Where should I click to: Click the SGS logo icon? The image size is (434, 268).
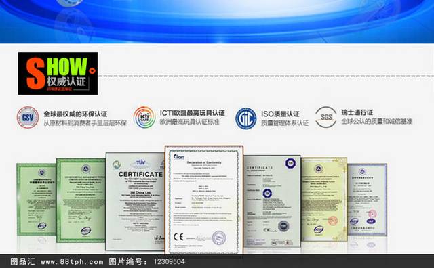coord(325,117)
